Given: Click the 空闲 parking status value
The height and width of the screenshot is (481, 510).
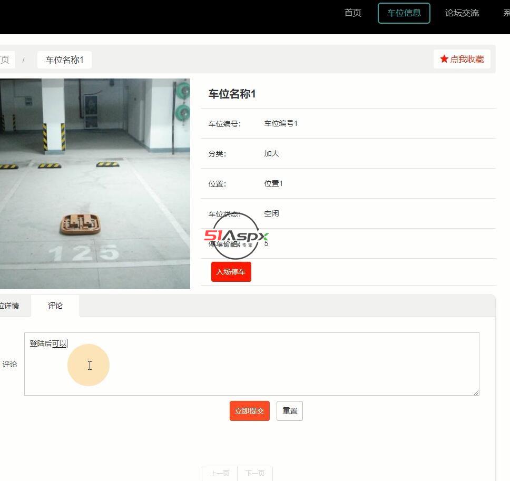Looking at the screenshot, I should [x=271, y=213].
